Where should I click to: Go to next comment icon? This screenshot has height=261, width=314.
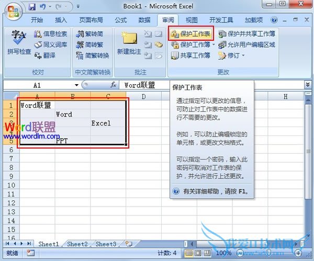click(148, 55)
